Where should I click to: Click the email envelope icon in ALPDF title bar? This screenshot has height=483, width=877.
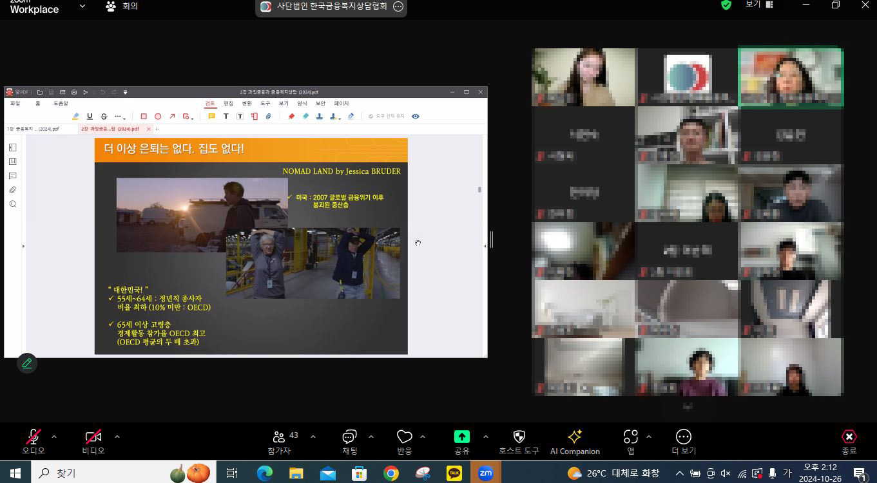(x=63, y=92)
